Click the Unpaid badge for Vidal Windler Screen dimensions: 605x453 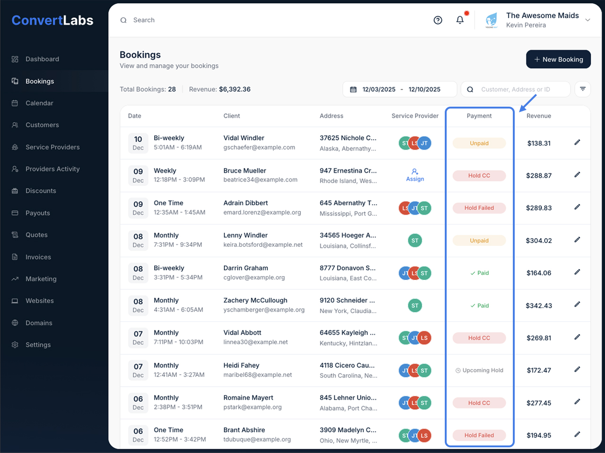point(479,143)
